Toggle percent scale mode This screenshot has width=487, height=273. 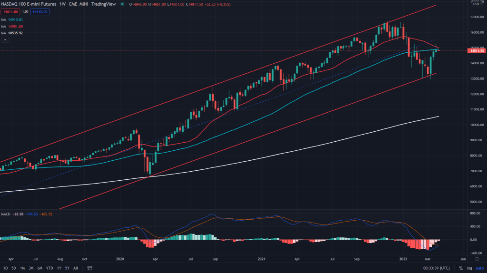tap(461, 268)
